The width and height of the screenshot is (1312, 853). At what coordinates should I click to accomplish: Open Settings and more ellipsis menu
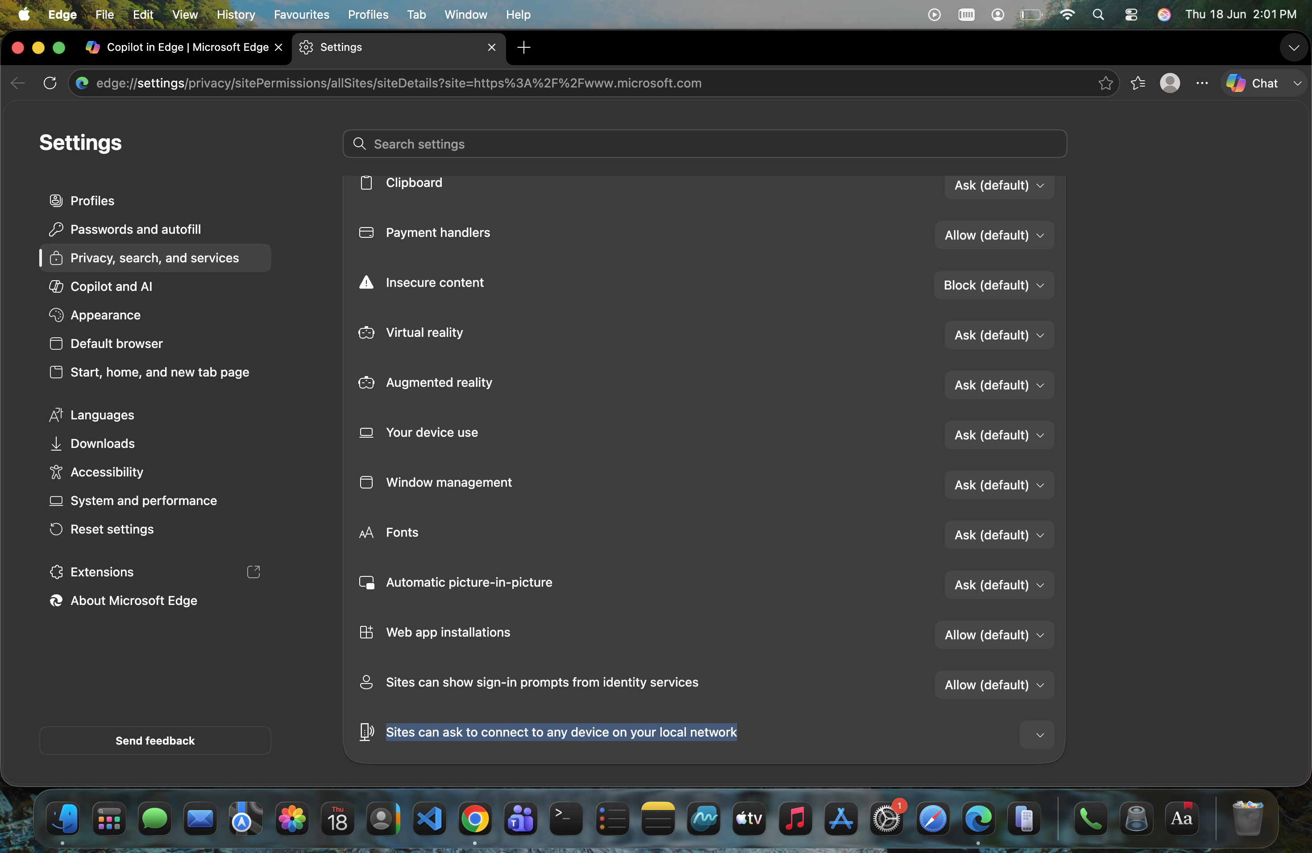tap(1202, 83)
